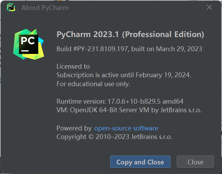This screenshot has width=222, height=174.
Task: Click the For educational use only text
Action: point(93,84)
